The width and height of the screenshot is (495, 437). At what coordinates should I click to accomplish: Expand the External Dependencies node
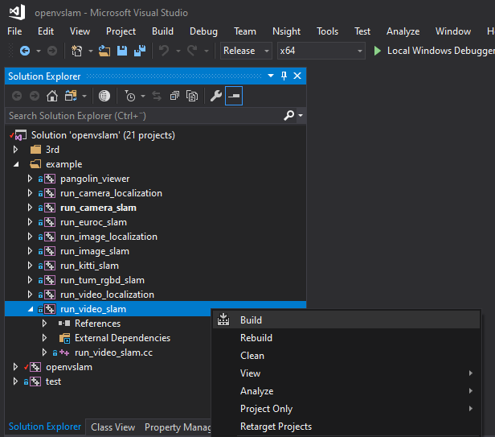pos(44,338)
